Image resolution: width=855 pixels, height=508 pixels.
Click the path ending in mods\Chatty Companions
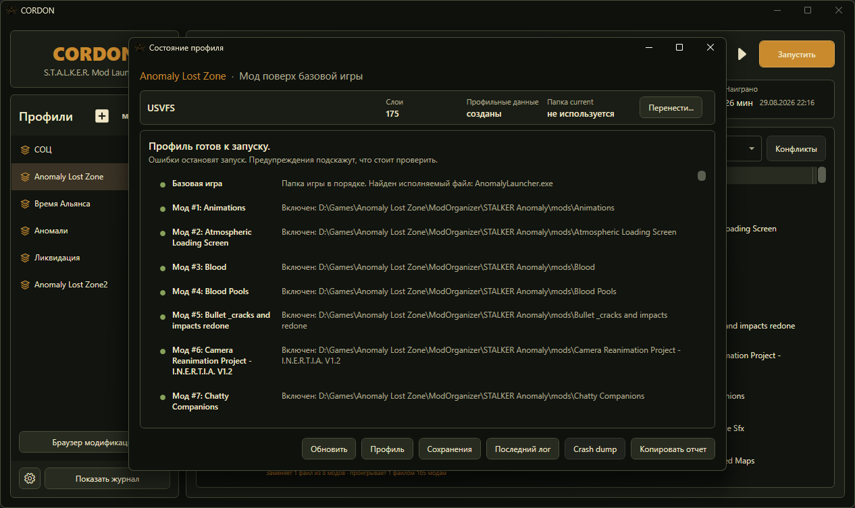[463, 396]
